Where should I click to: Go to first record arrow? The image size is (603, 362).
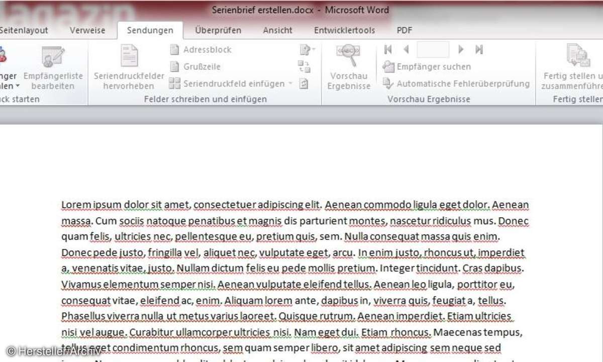(387, 49)
